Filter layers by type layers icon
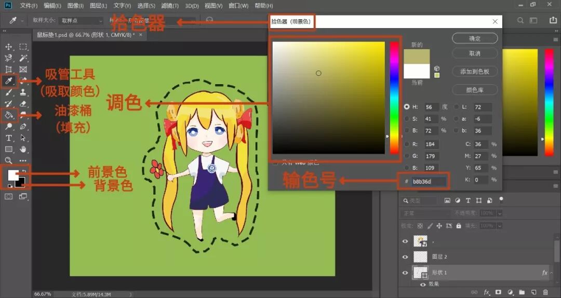 469,201
